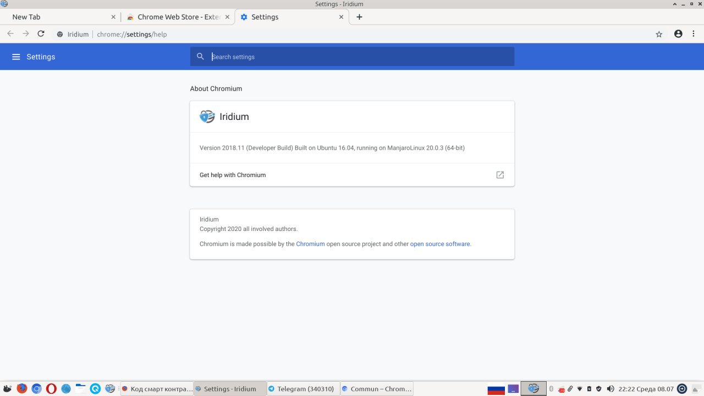704x396 pixels.
Task: Open Get help with Chromium row
Action: pos(352,175)
